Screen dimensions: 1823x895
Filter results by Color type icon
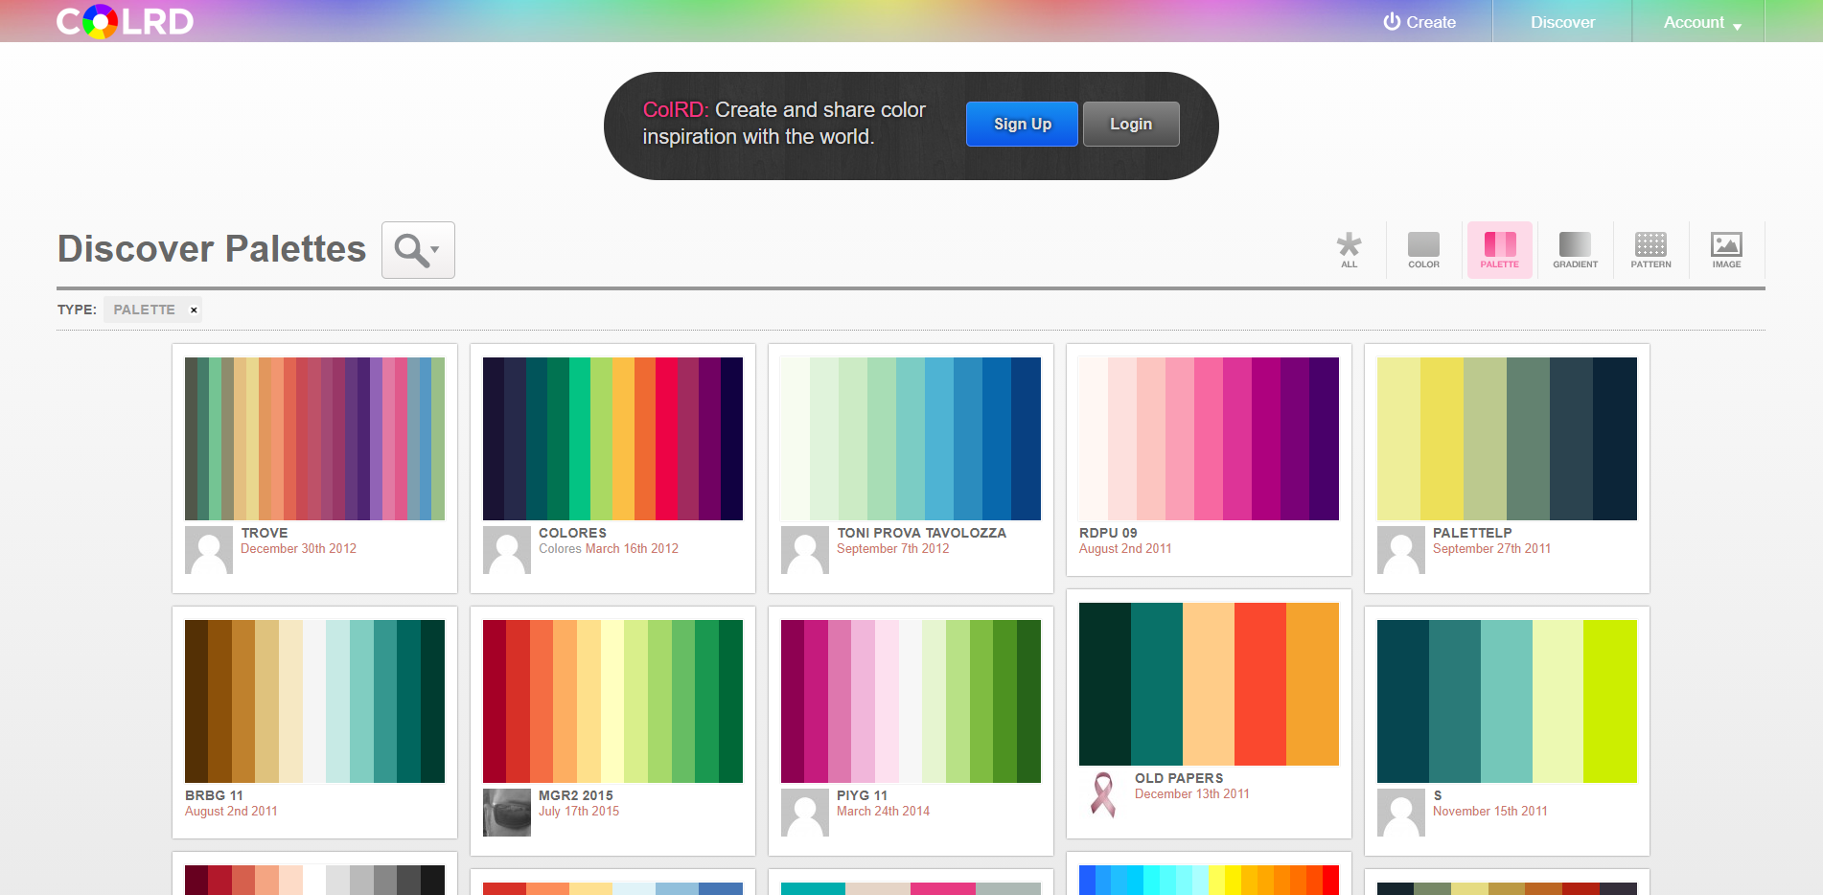[x=1423, y=250]
